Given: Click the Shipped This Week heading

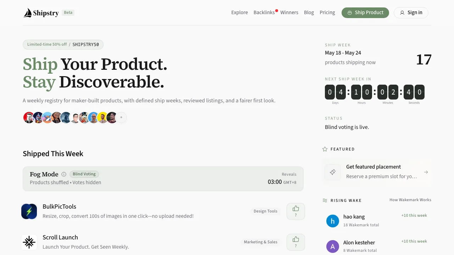Looking at the screenshot, I should pos(53,154).
